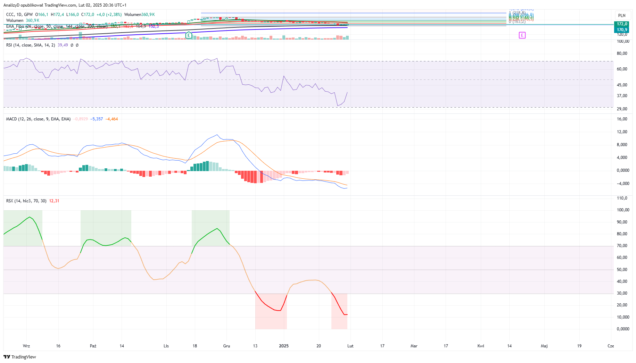
Task: Click the 'Gru' label on the time axis
Action: (x=226, y=346)
